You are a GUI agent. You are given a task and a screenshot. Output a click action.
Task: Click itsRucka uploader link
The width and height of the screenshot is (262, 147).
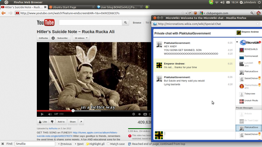point(53,129)
